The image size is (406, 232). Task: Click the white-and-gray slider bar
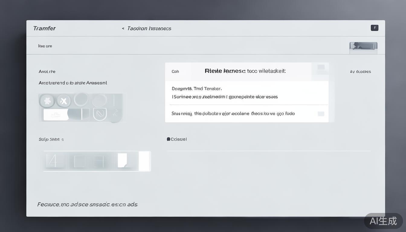(66, 114)
